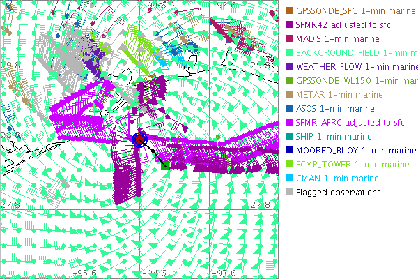Click the -93.6 longitude label at bottom
Image resolution: width=418 pixels, height=279 pixels.
223,273
